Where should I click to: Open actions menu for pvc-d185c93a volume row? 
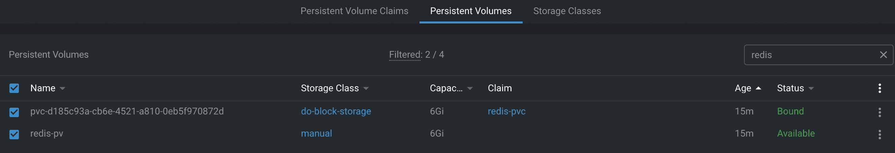pyautogui.click(x=880, y=112)
